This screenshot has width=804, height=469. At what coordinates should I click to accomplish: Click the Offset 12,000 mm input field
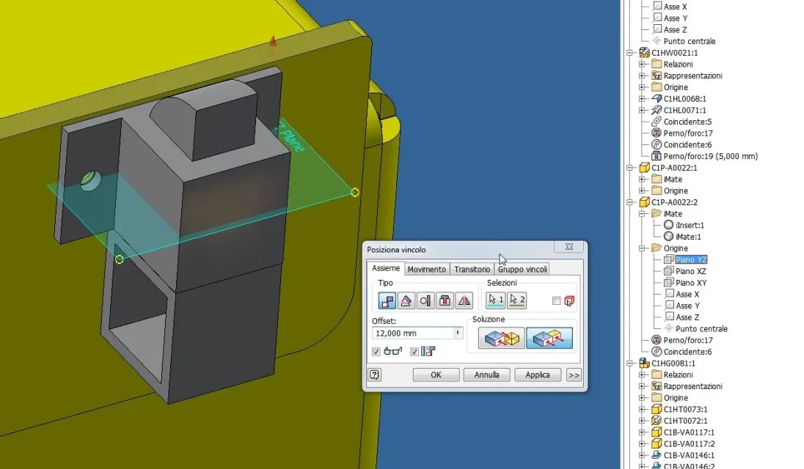coord(413,333)
